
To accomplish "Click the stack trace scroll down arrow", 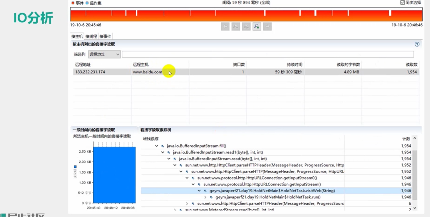I will click(x=415, y=208).
